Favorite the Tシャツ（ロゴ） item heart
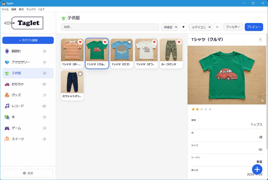The width and height of the screenshot is (268, 180). [x=129, y=41]
